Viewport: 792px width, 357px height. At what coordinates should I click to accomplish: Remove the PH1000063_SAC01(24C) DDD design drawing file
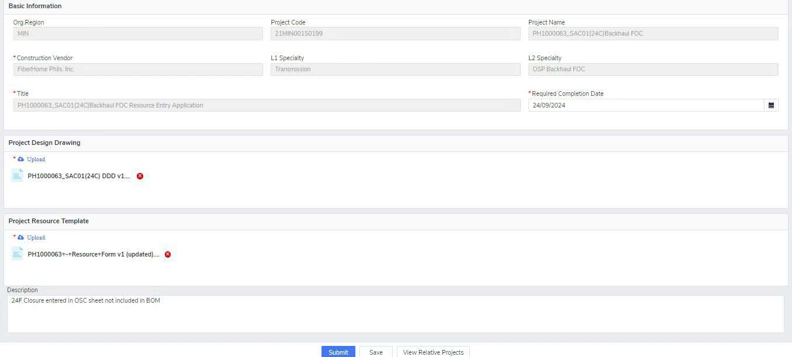[140, 176]
